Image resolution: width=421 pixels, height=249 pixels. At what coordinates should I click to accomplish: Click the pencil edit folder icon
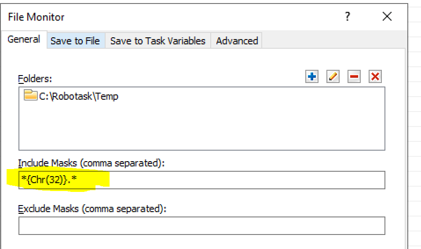(333, 77)
